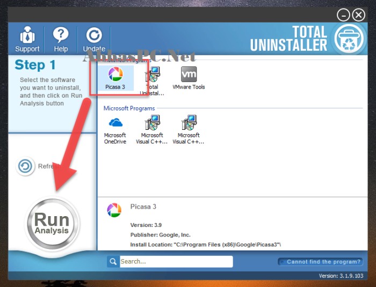376x287 pixels.
Task: Focus the Search input field
Action: point(176,261)
